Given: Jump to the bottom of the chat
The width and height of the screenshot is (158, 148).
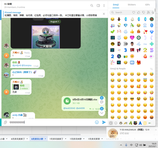Looking at the screenshot, I should pos(102,113).
